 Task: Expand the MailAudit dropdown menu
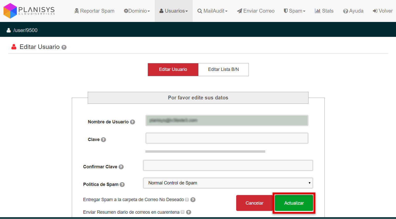[212, 11]
